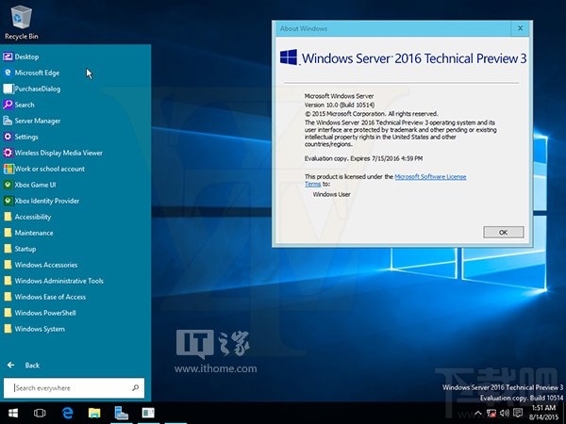Open Microsoft Software License Terms link

[x=430, y=177]
